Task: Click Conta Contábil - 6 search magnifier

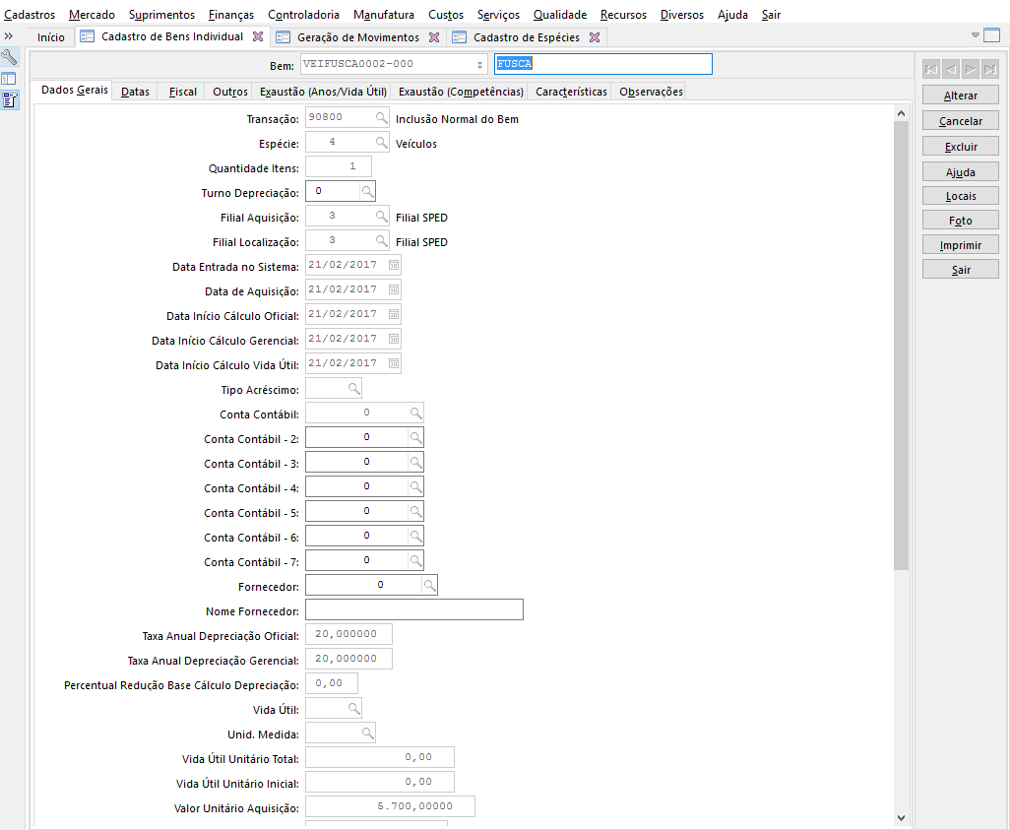Action: [x=416, y=536]
